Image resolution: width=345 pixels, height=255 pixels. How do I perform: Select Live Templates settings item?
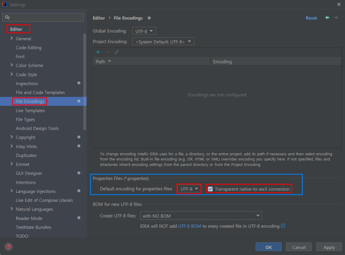tap(30, 111)
